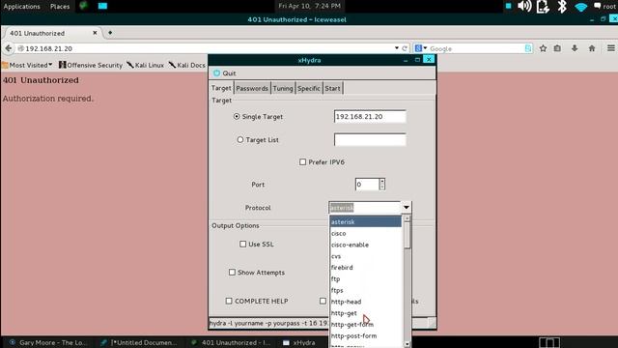This screenshot has height=348, width=618.
Task: Click the back arrow in Iceweasel
Action: point(9,48)
